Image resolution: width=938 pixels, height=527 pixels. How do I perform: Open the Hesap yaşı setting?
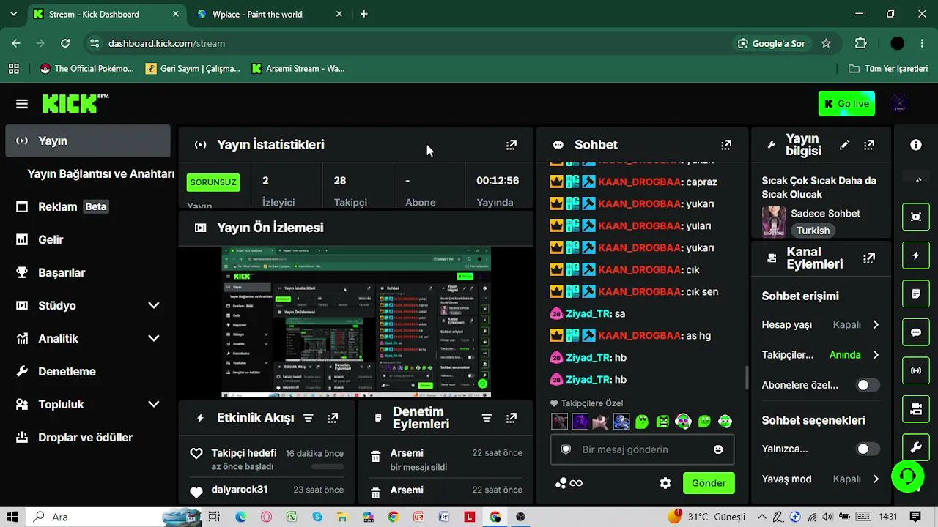pyautogui.click(x=821, y=325)
